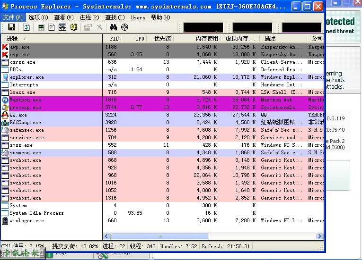Open the 选项(O) menu
Screen dimensions: 362x260
pos(38,17)
